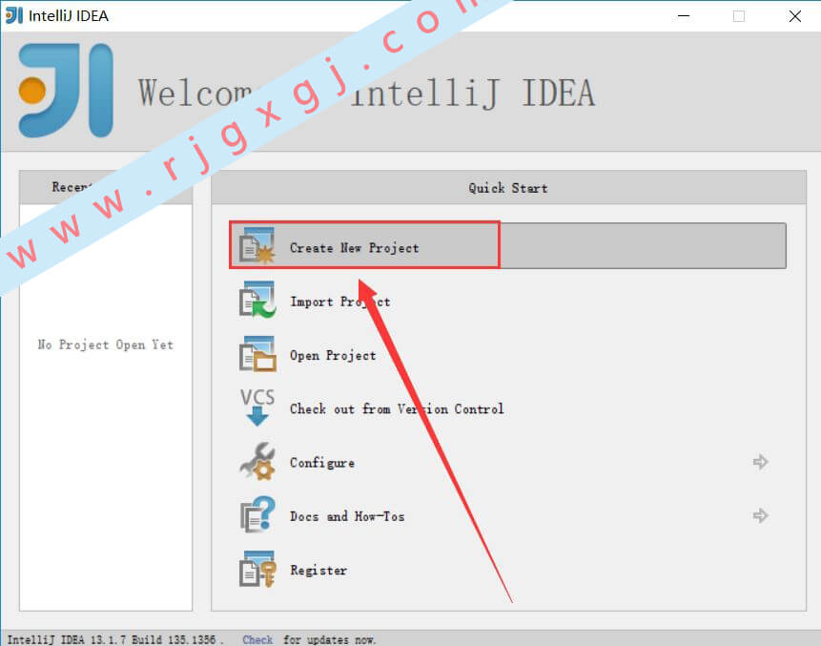This screenshot has width=821, height=646.
Task: Click the Create New Project icon
Action: tap(257, 245)
